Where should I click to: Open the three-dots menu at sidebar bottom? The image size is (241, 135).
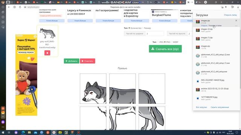(x=3, y=127)
